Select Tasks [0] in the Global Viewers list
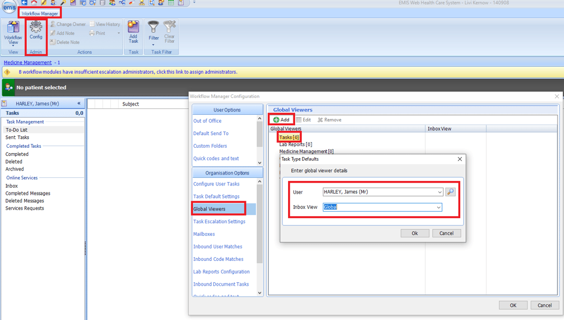 [x=289, y=136]
